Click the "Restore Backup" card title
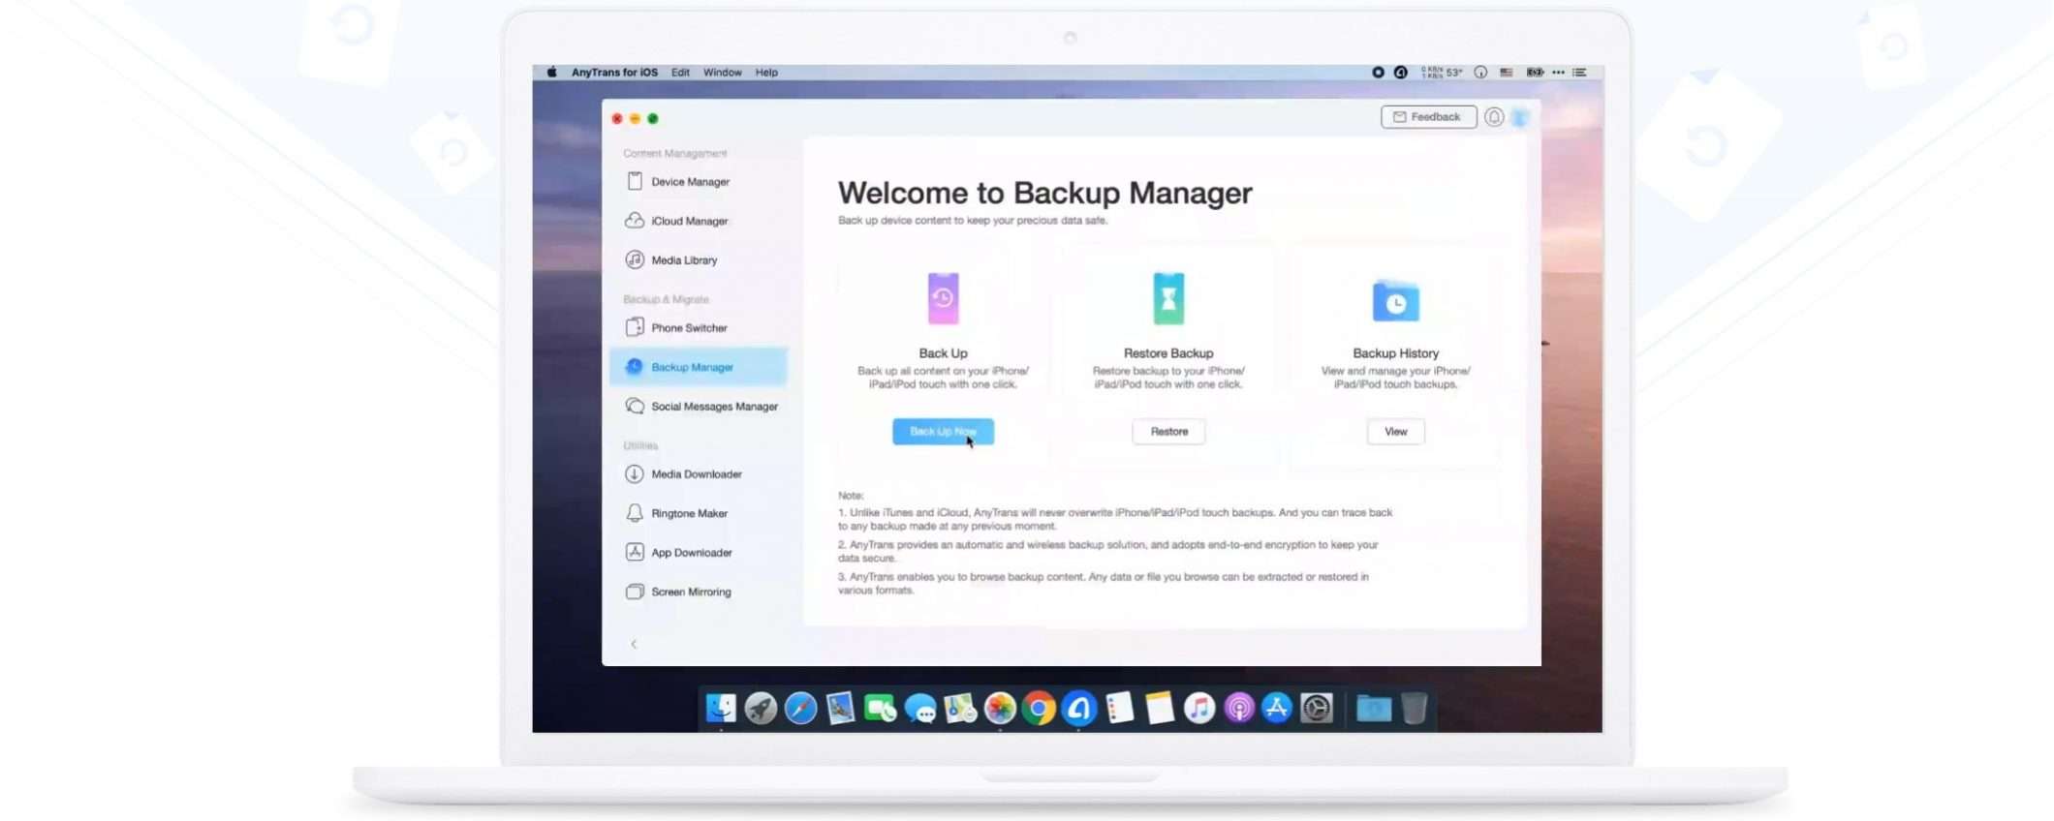 click(1168, 353)
